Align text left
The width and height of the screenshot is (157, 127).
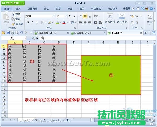[81, 22]
